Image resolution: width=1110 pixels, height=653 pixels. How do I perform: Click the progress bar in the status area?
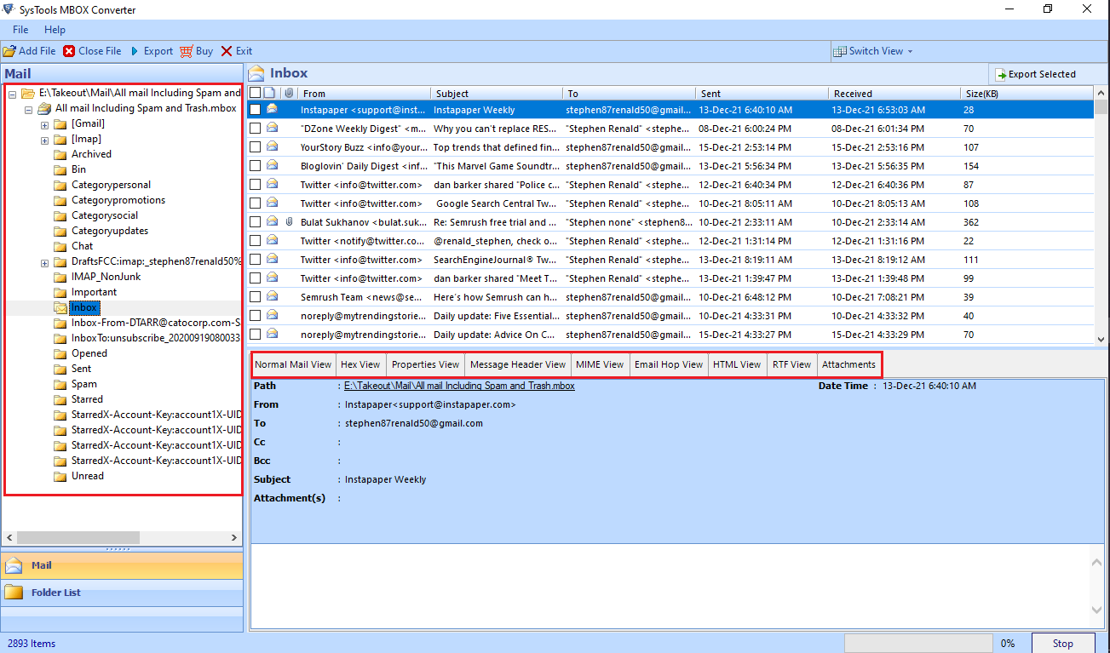pyautogui.click(x=918, y=644)
